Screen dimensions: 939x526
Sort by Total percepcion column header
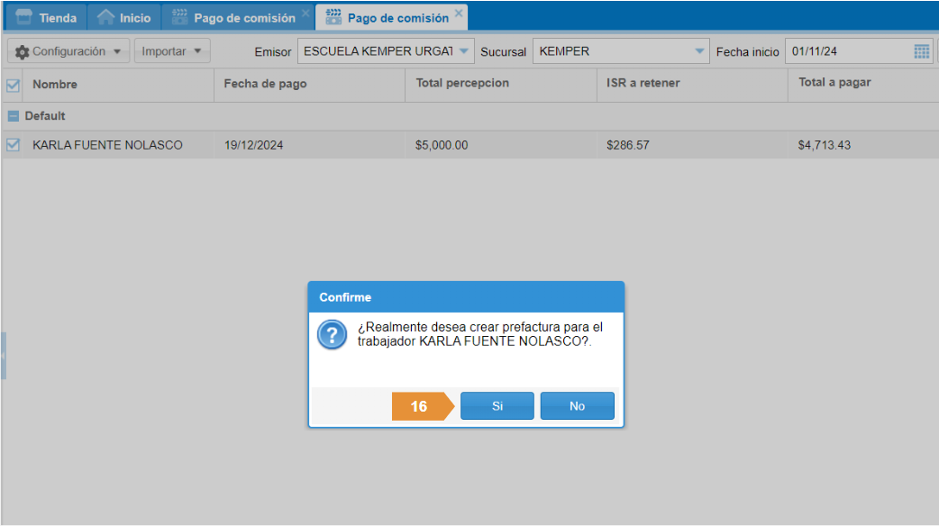pyautogui.click(x=462, y=83)
